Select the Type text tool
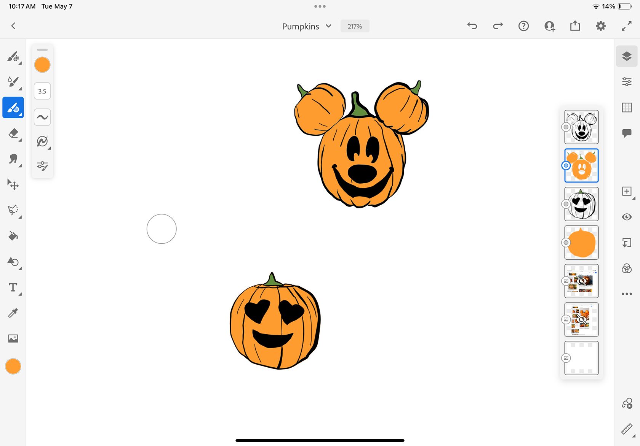 [x=13, y=287]
